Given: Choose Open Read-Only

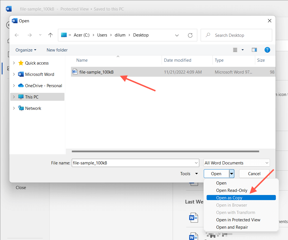Looking at the screenshot, I should (232, 190).
